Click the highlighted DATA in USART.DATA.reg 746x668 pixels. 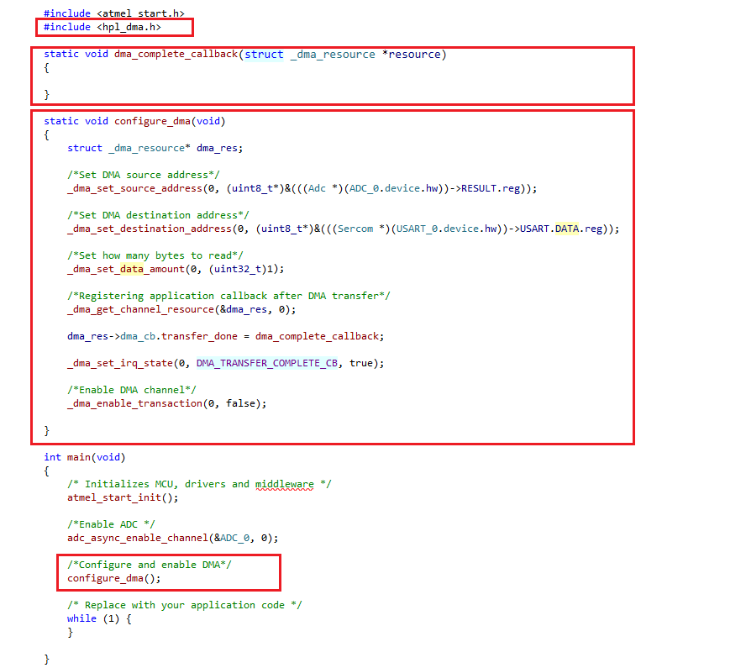coord(567,229)
